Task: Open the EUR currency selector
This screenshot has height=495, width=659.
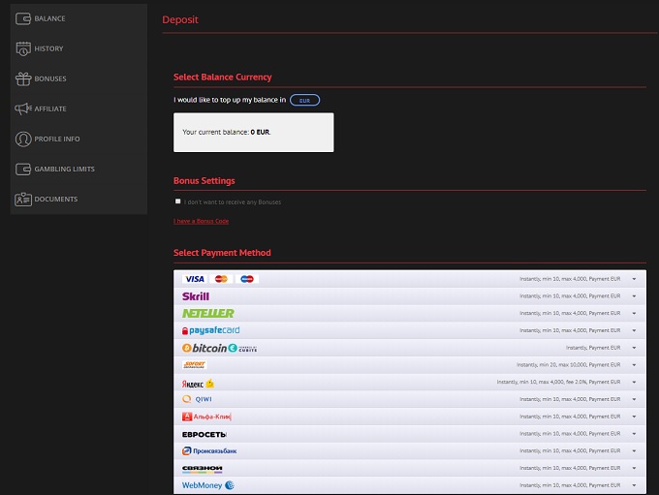Action: [304, 100]
